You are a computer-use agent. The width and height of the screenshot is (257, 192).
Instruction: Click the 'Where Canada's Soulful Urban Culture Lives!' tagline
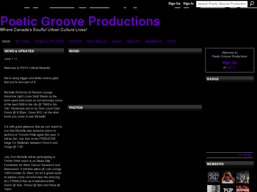(x=43, y=30)
